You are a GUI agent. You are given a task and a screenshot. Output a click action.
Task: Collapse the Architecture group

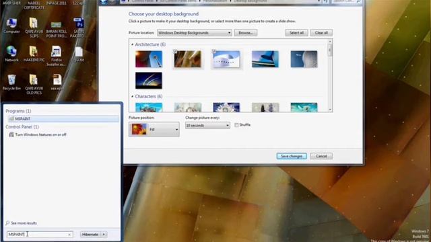coord(133,44)
